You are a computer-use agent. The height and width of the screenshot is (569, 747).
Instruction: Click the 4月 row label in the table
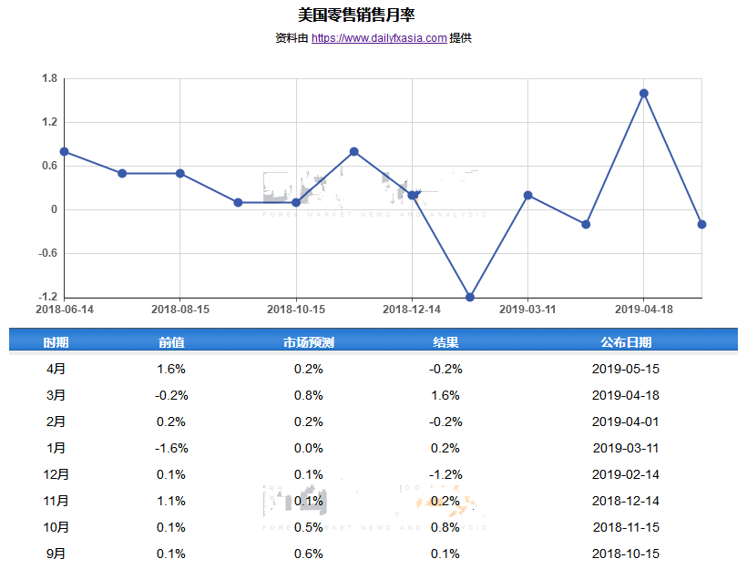[56, 369]
